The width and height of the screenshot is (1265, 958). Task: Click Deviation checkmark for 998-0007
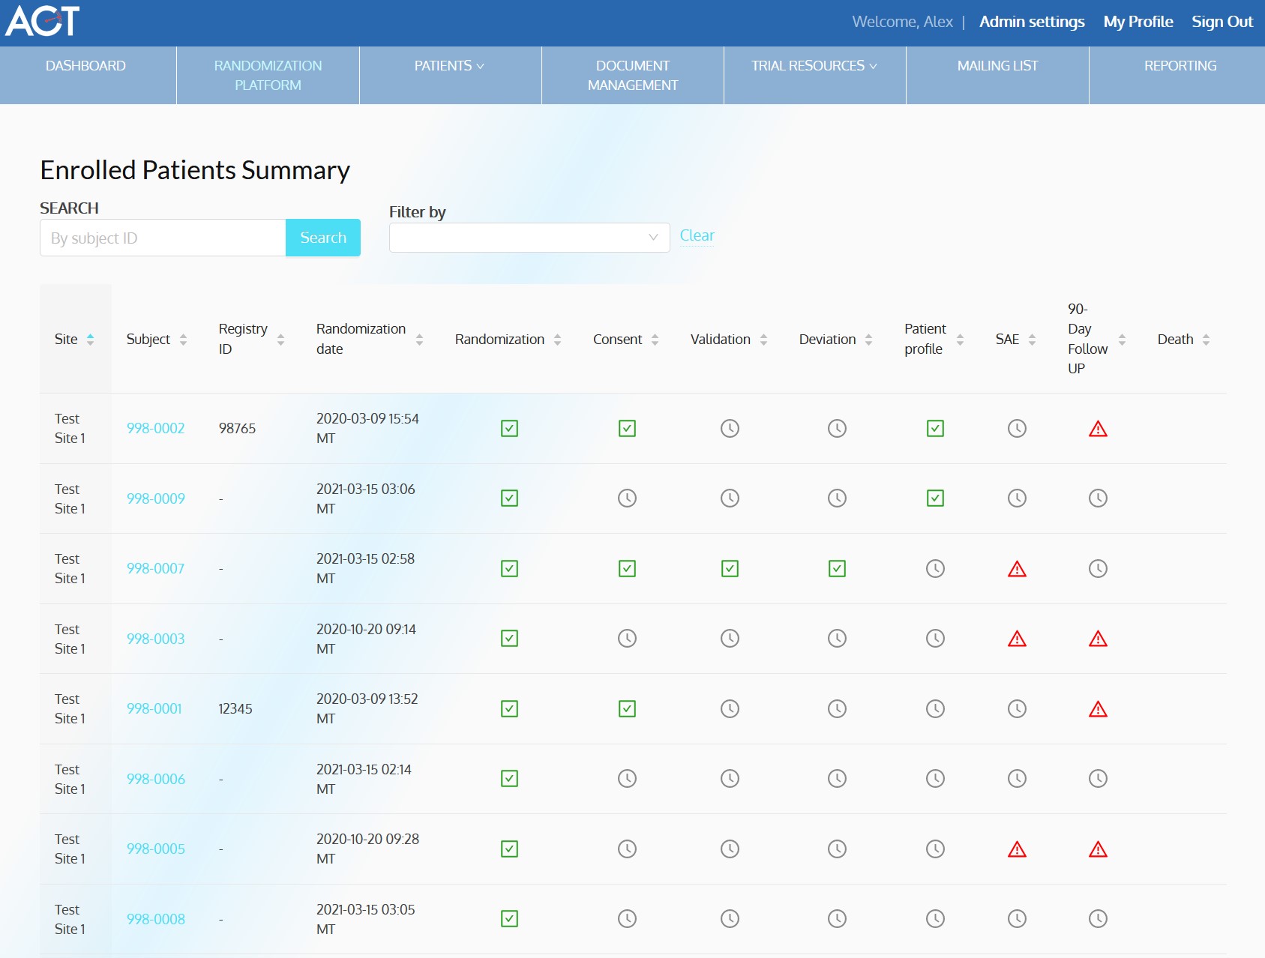pos(837,568)
